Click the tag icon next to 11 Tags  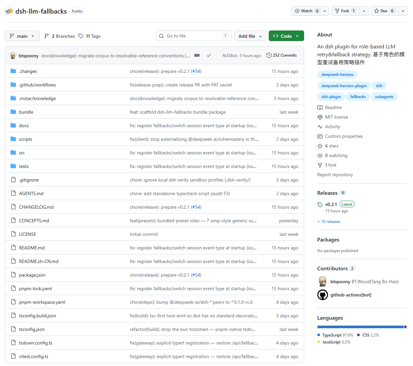(x=81, y=36)
